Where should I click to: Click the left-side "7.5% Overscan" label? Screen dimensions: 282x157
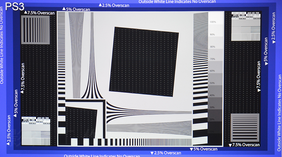click(x=23, y=78)
